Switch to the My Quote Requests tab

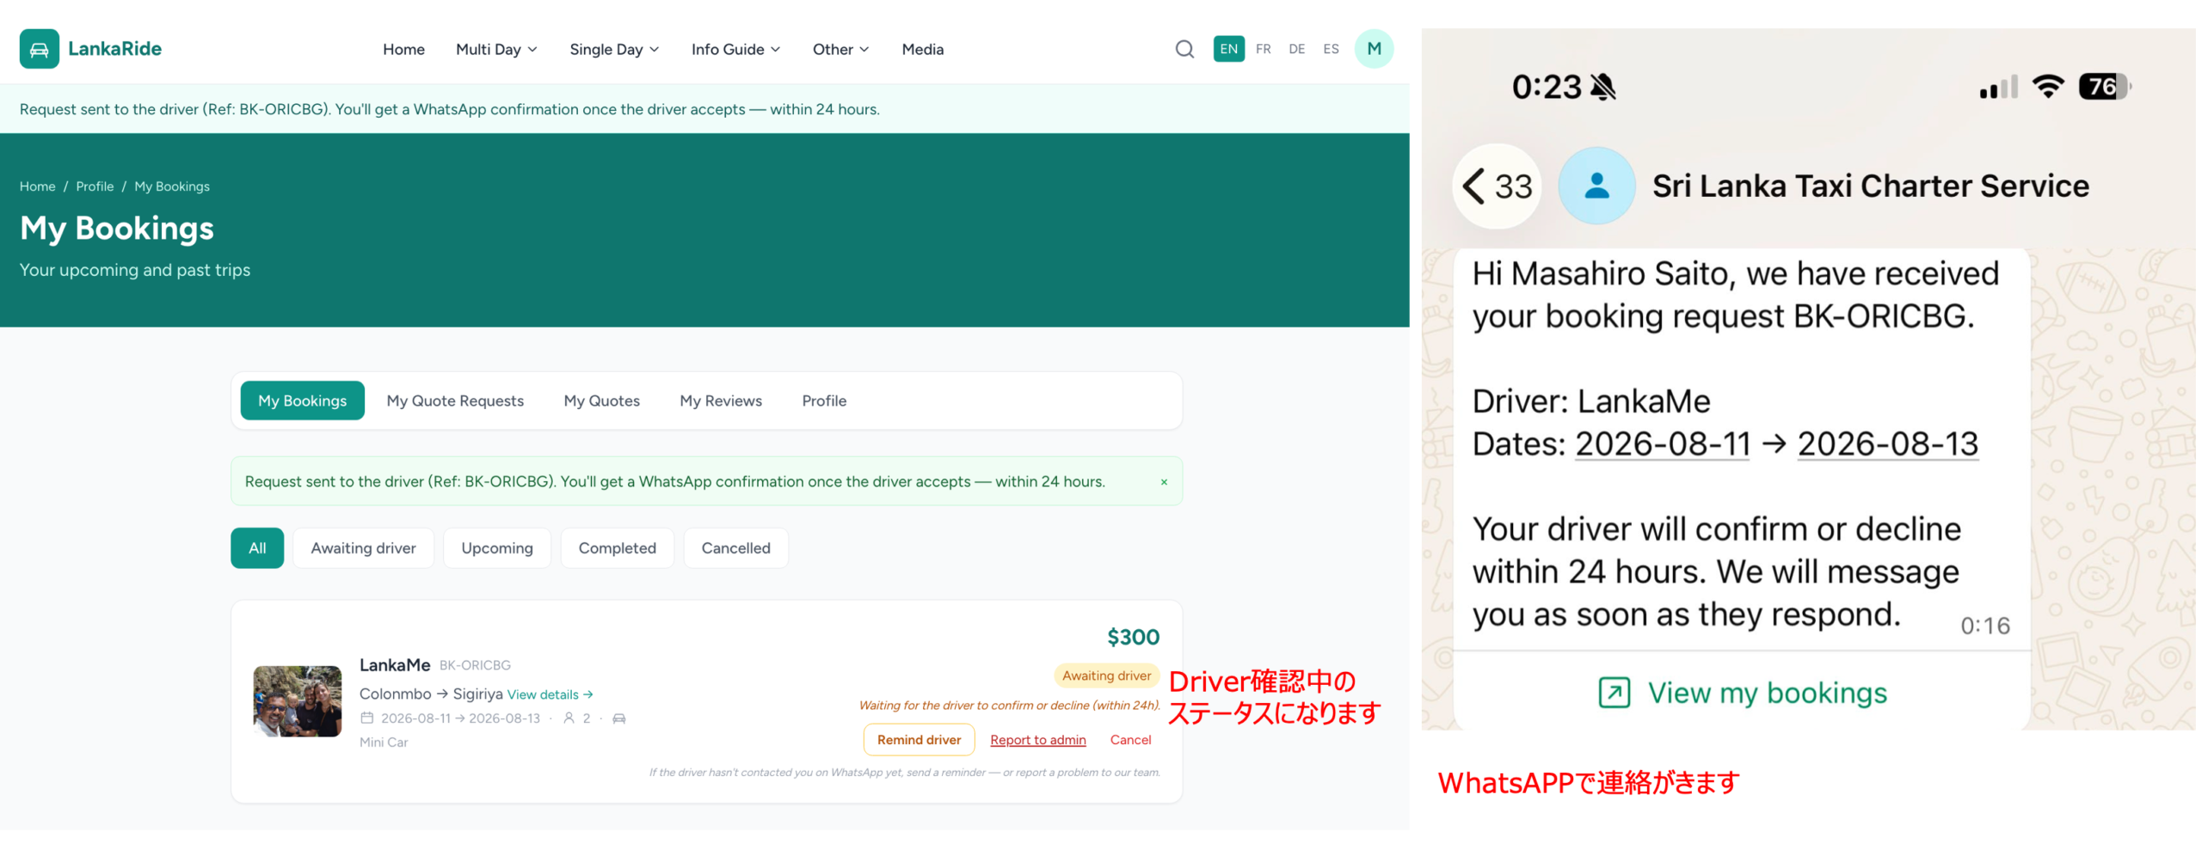(x=455, y=400)
